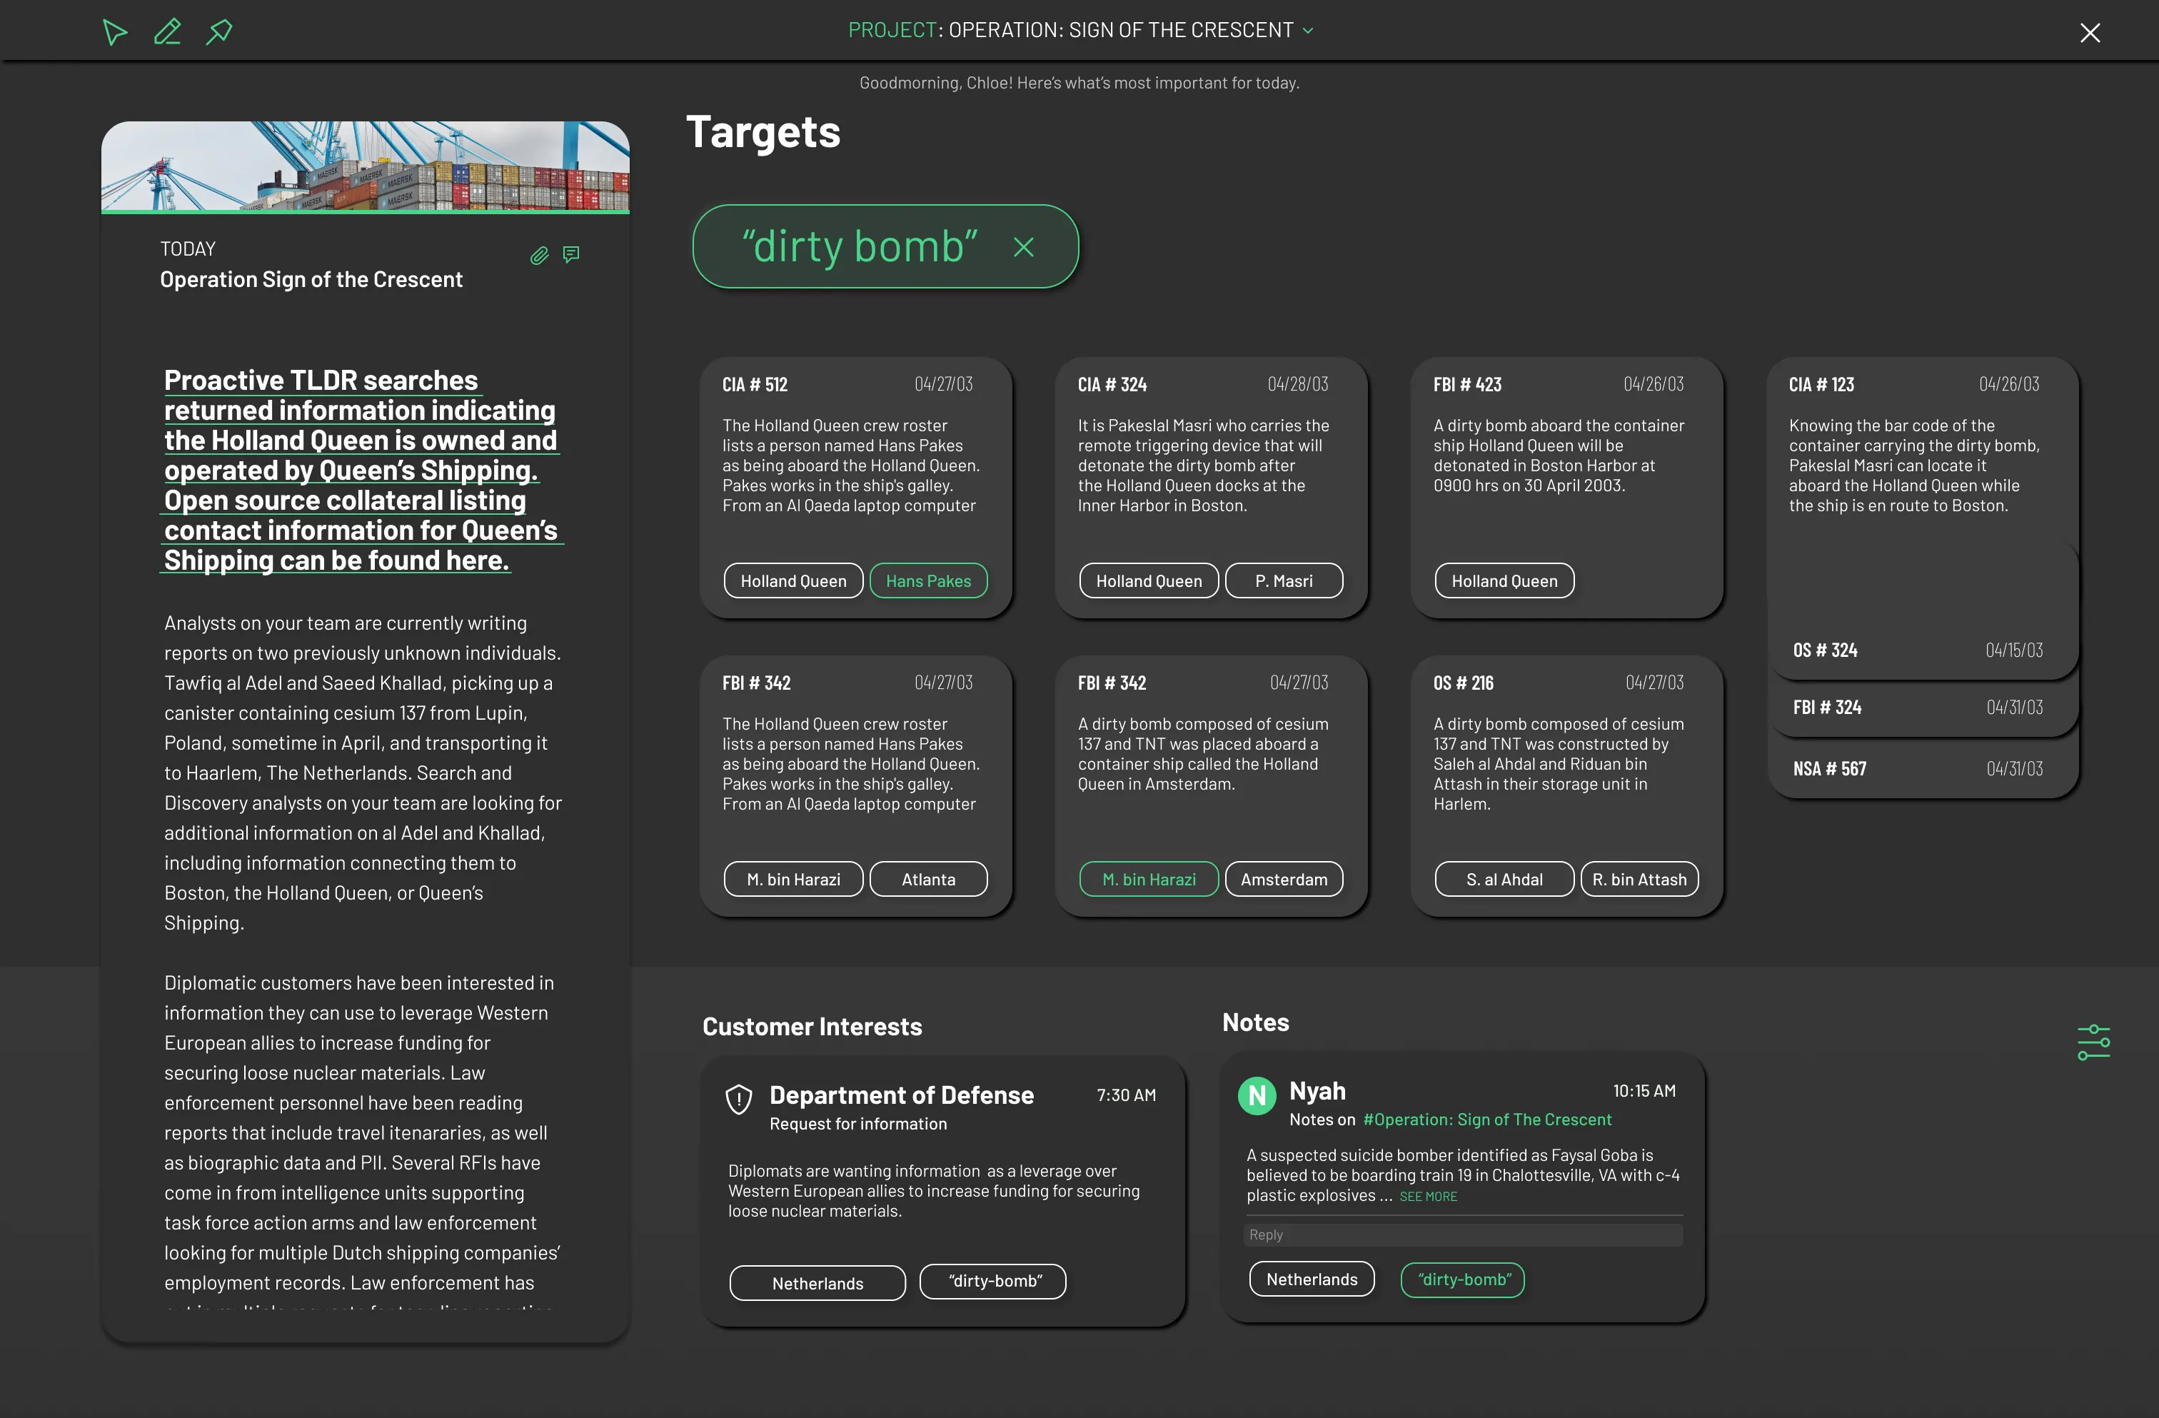Toggle the Hans Pakes tag
2159x1418 pixels.
(928, 580)
